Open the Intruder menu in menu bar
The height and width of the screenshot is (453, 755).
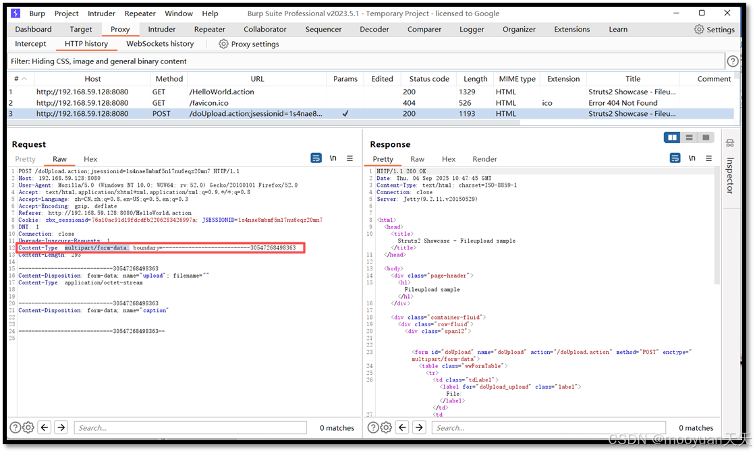click(x=101, y=13)
